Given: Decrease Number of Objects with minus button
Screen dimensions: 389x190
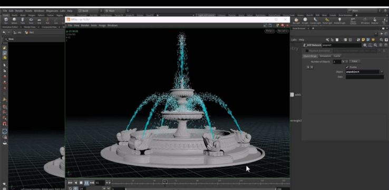Looking at the screenshot, I should pyautogui.click(x=347, y=62).
